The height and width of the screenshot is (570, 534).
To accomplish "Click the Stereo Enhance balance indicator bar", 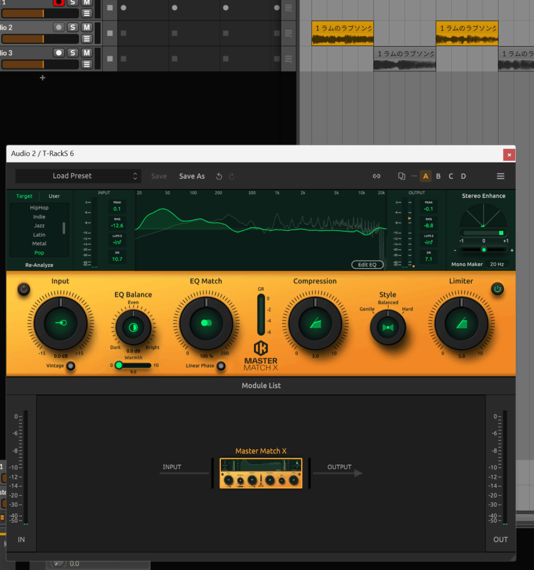I will click(x=484, y=233).
